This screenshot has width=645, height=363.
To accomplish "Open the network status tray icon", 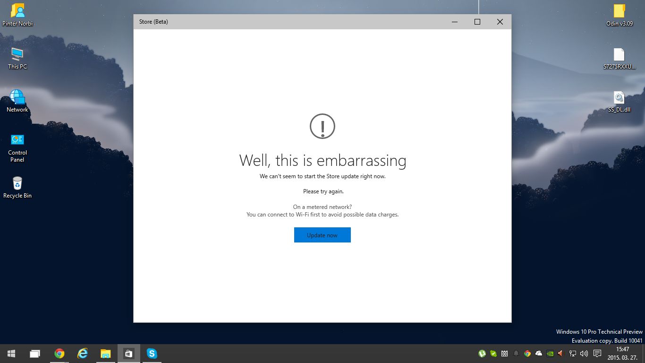I will coord(573,353).
